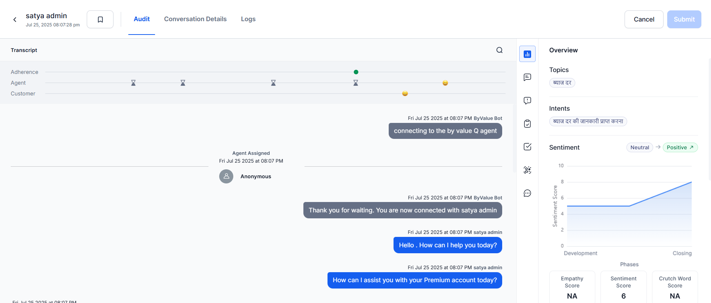
Task: Open the message lines sidebar icon
Action: pyautogui.click(x=527, y=77)
